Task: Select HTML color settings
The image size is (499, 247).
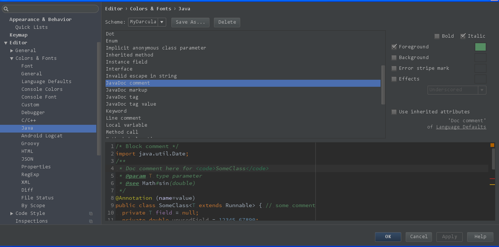Action: tap(27, 151)
